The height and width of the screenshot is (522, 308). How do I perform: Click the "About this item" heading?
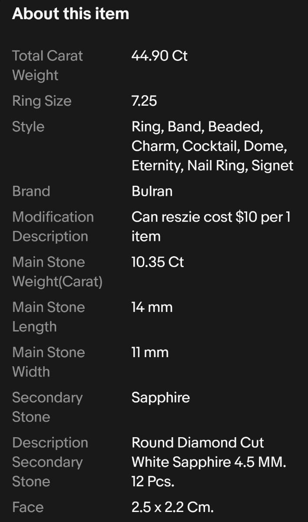pos(71,14)
